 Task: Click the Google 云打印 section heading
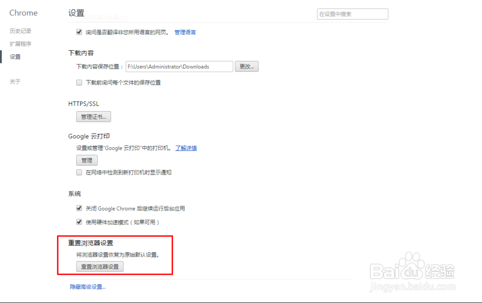point(89,136)
